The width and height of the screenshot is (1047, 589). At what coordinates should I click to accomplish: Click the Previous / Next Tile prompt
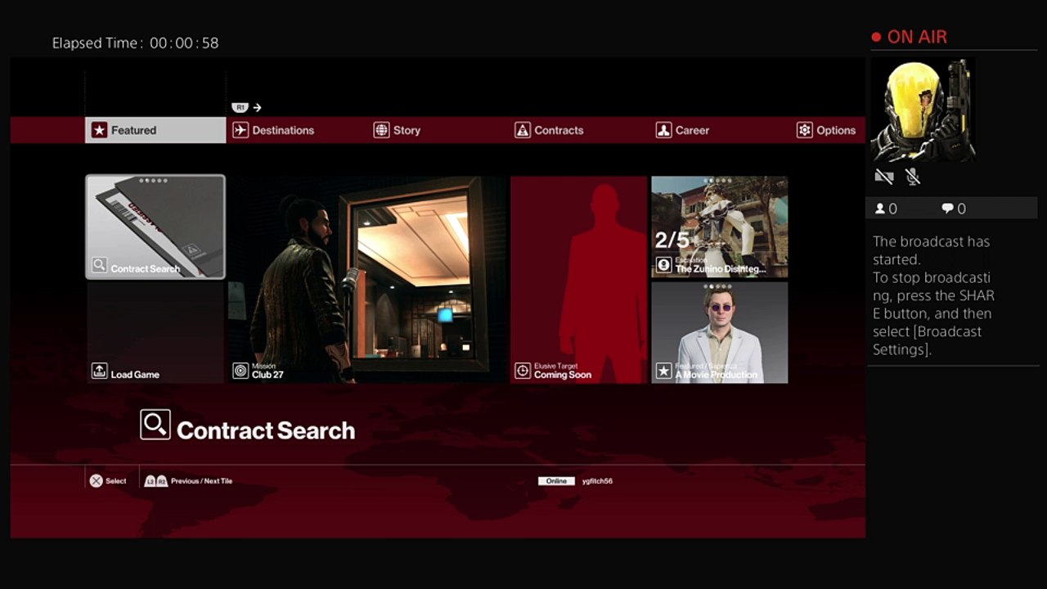(201, 481)
